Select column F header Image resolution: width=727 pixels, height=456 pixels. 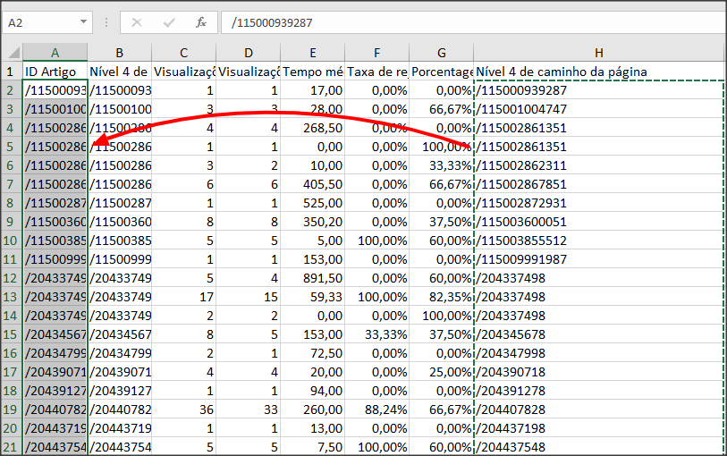(x=377, y=53)
